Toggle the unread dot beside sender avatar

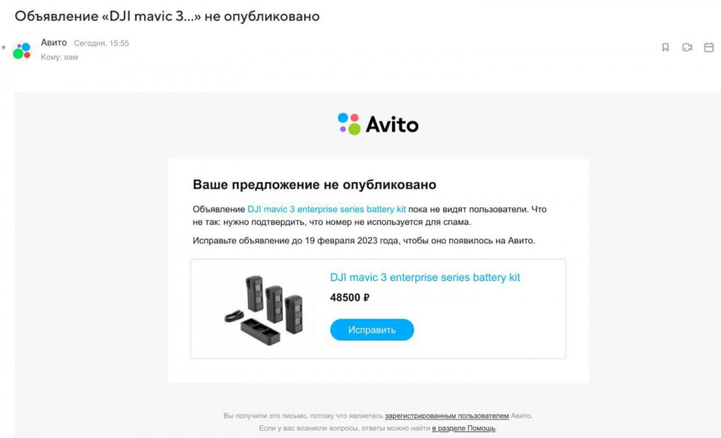click(x=4, y=47)
